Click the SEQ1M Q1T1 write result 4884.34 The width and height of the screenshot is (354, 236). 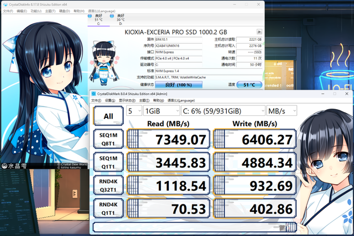point(255,162)
